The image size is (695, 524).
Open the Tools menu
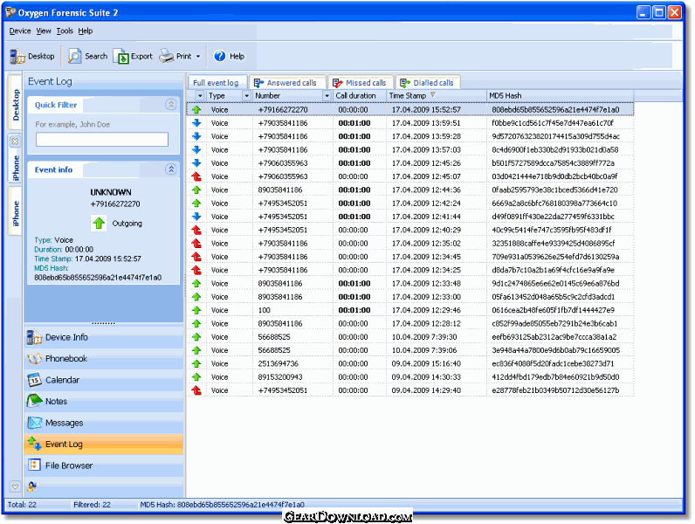pos(65,31)
